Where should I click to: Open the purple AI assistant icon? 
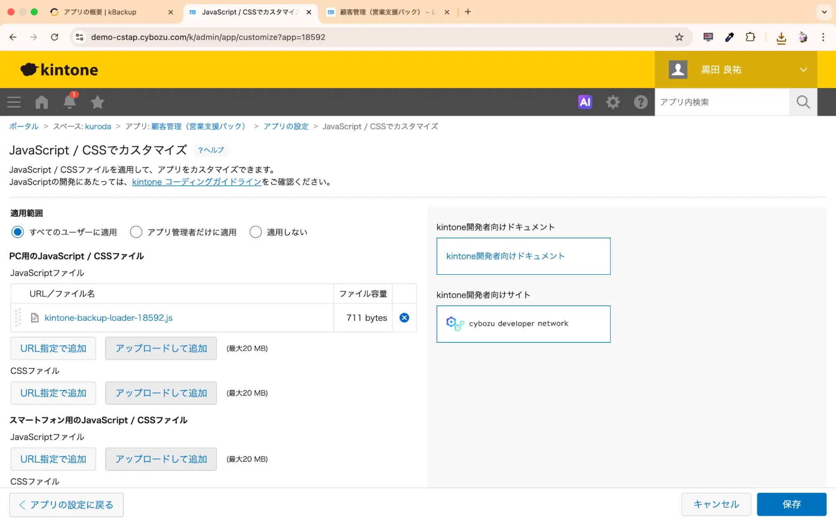pyautogui.click(x=585, y=102)
